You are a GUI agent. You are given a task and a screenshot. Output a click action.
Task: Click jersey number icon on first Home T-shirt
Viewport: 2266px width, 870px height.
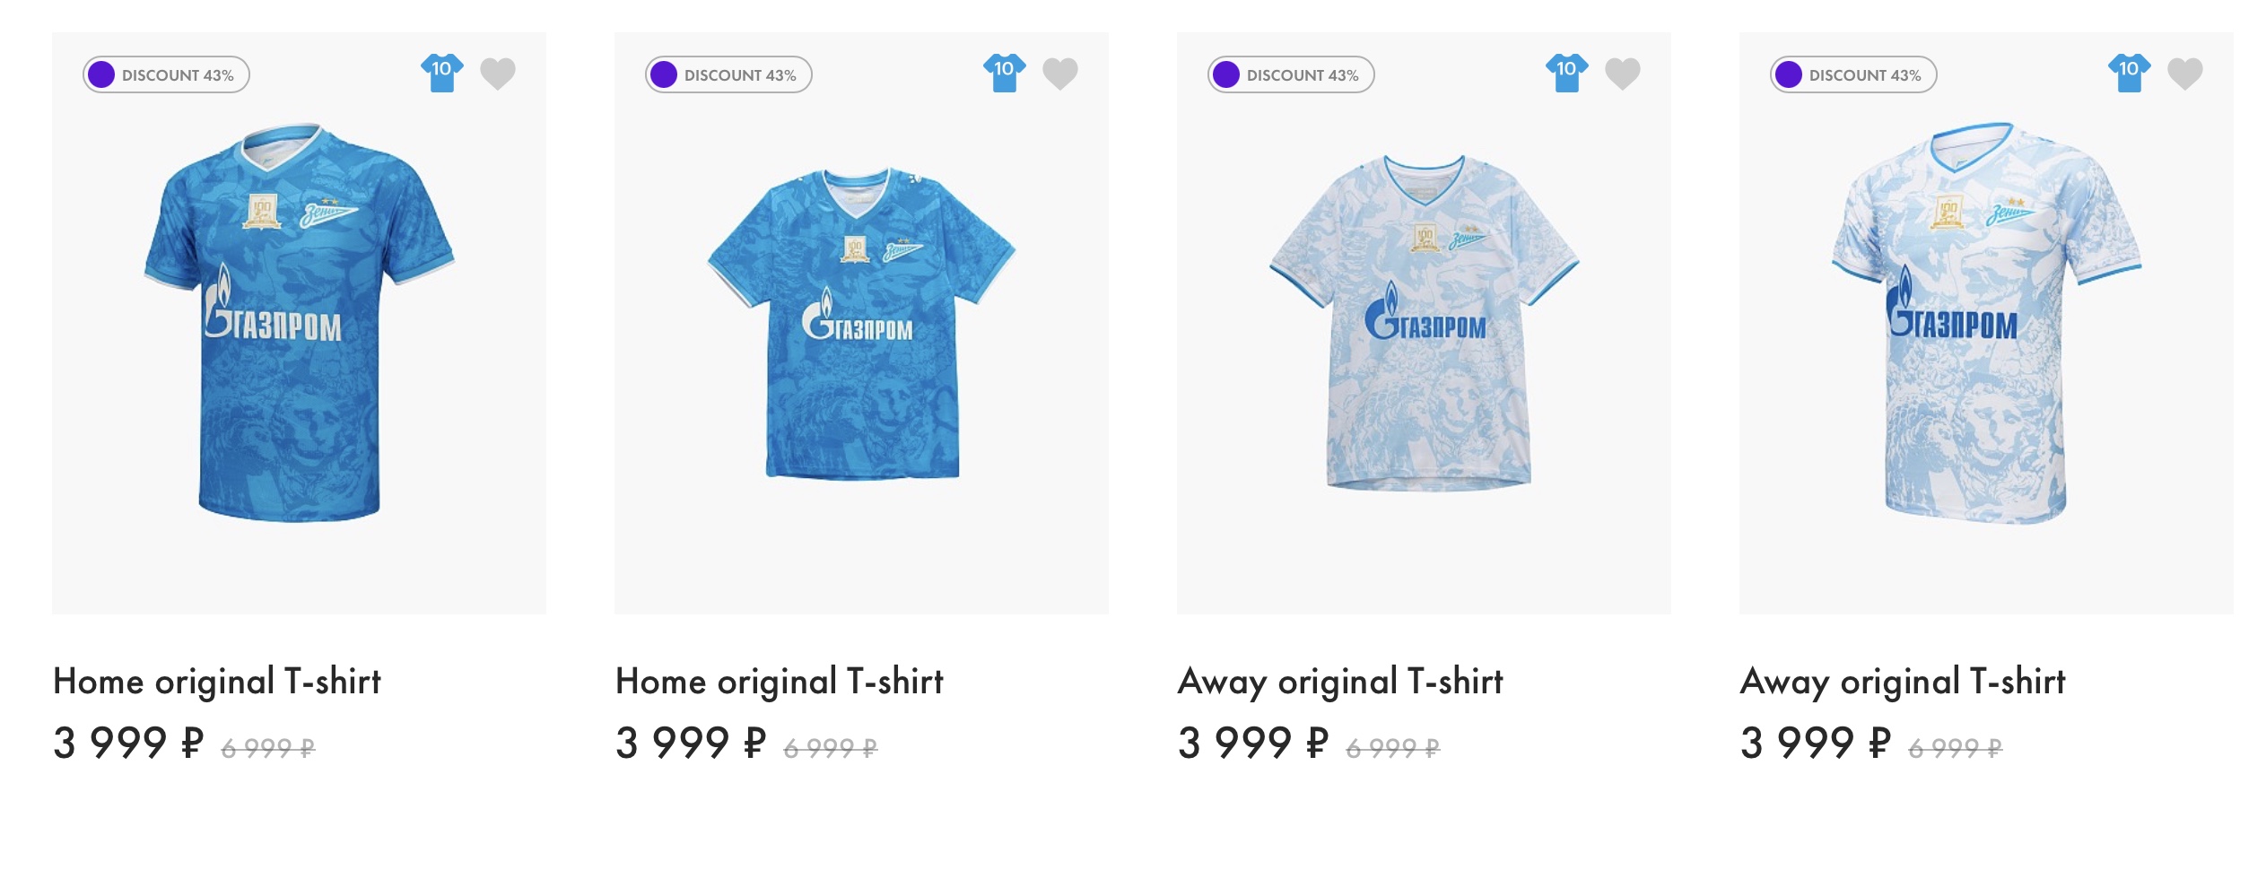(441, 73)
